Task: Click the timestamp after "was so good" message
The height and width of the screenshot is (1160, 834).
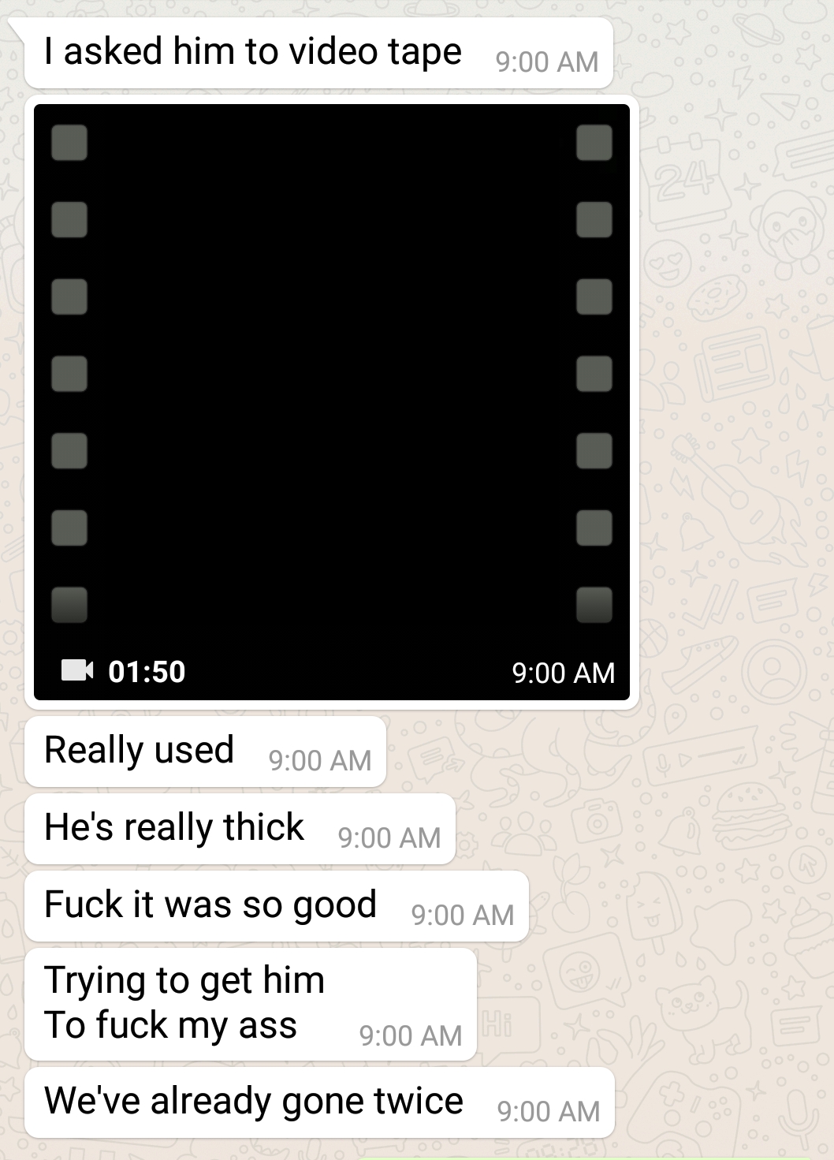Action: 463,916
